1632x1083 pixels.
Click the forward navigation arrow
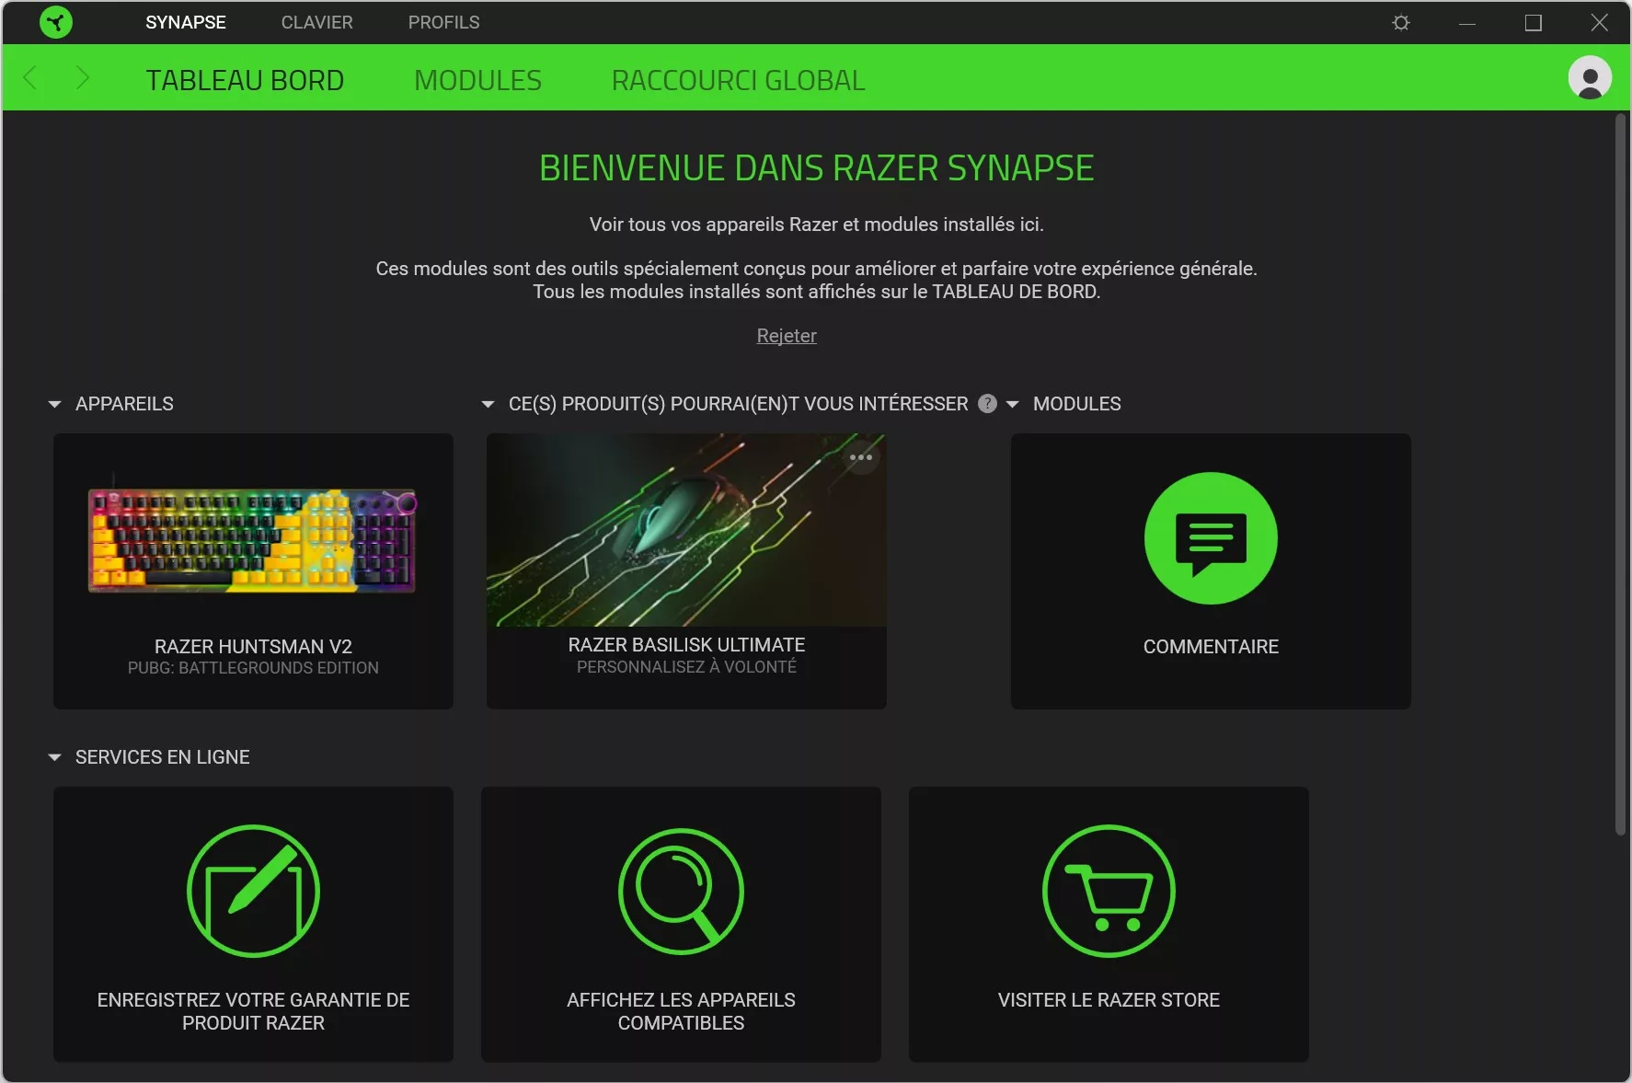click(84, 78)
